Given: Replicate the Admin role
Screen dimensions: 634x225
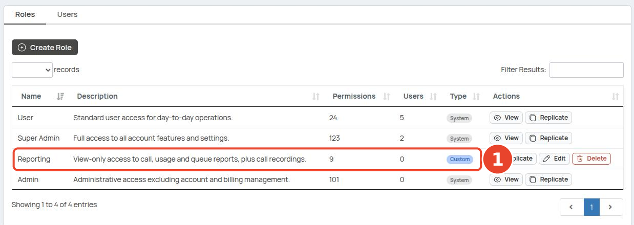Looking at the screenshot, I should click(x=548, y=179).
